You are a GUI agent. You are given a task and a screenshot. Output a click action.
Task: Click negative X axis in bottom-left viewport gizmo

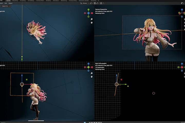[85, 67]
